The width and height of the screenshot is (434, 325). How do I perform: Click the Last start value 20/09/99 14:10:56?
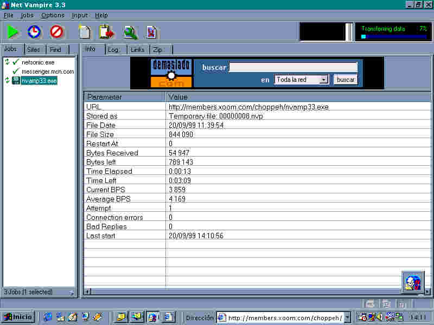click(196, 236)
